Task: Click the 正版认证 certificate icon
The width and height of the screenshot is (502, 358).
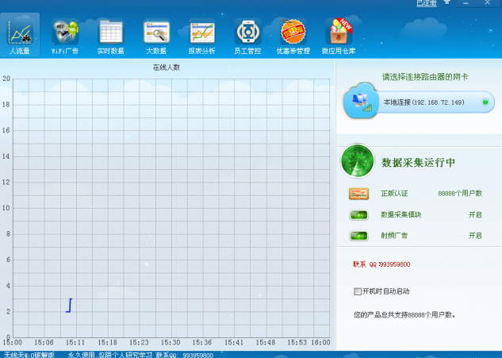Action: pyautogui.click(x=358, y=194)
